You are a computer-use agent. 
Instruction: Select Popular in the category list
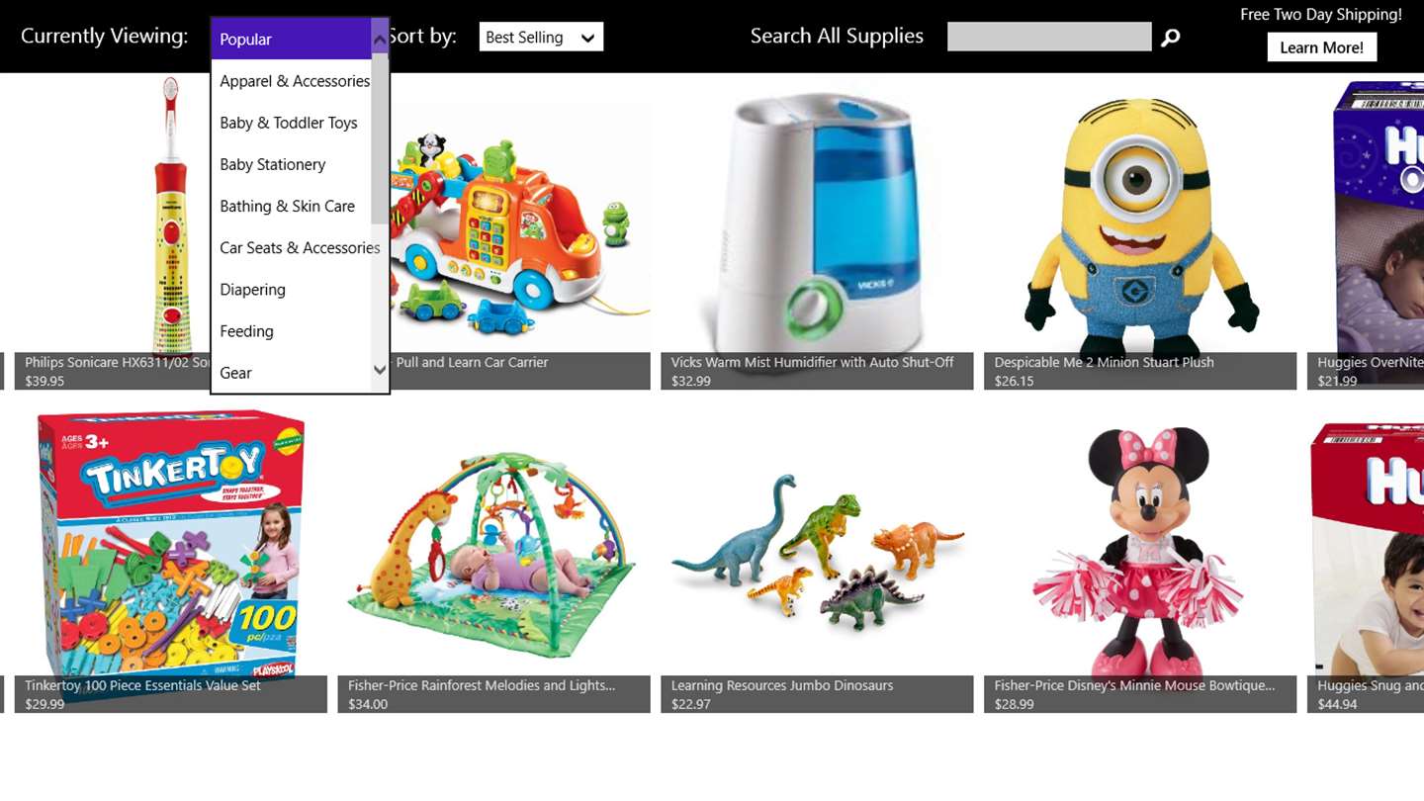[291, 40]
